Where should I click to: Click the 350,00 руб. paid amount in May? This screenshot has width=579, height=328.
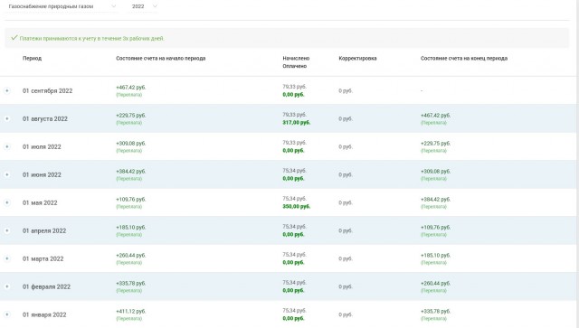point(296,207)
